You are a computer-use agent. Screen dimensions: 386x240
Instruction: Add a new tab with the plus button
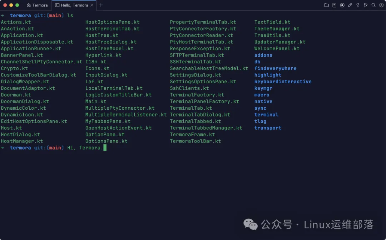101,5
